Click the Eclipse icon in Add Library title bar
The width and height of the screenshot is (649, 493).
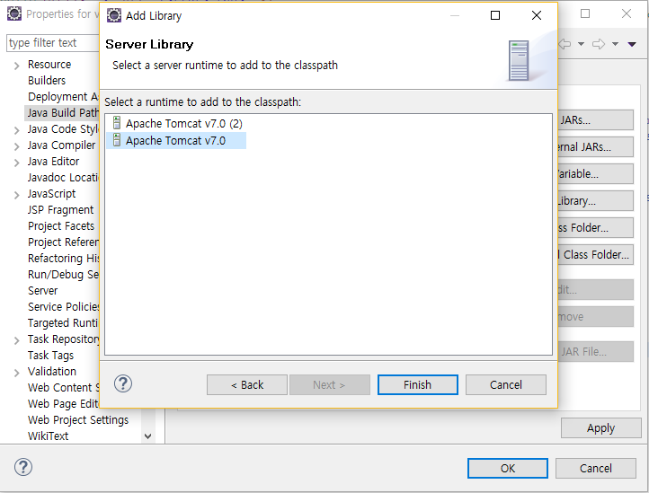(114, 15)
